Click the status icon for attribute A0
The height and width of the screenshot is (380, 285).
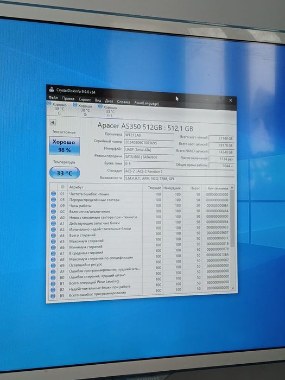click(54, 217)
